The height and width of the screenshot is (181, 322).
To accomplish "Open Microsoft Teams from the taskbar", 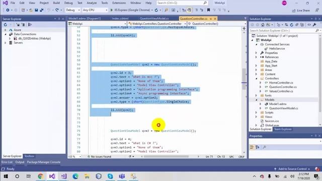I will [x=122, y=176].
